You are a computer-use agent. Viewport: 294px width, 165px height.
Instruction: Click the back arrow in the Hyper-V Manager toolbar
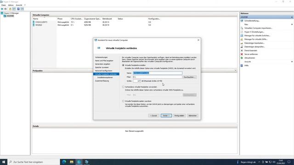click(x=2, y=9)
